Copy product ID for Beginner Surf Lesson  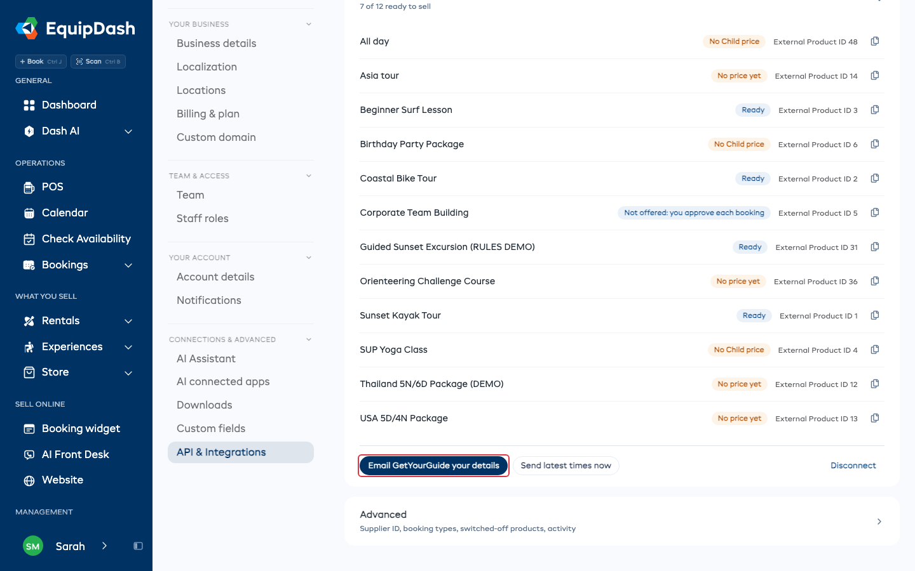coord(875,110)
